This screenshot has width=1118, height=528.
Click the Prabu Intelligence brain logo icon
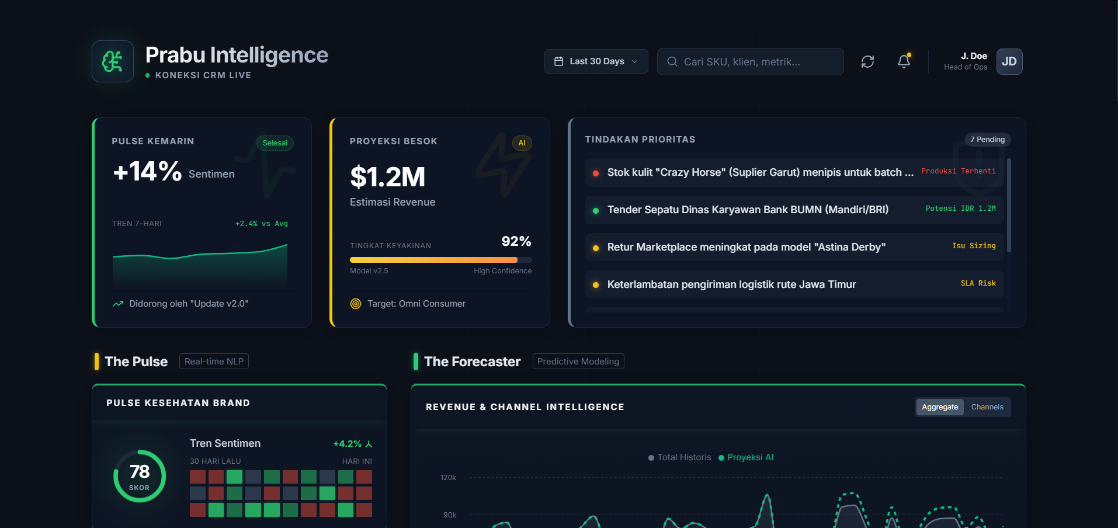(113, 61)
